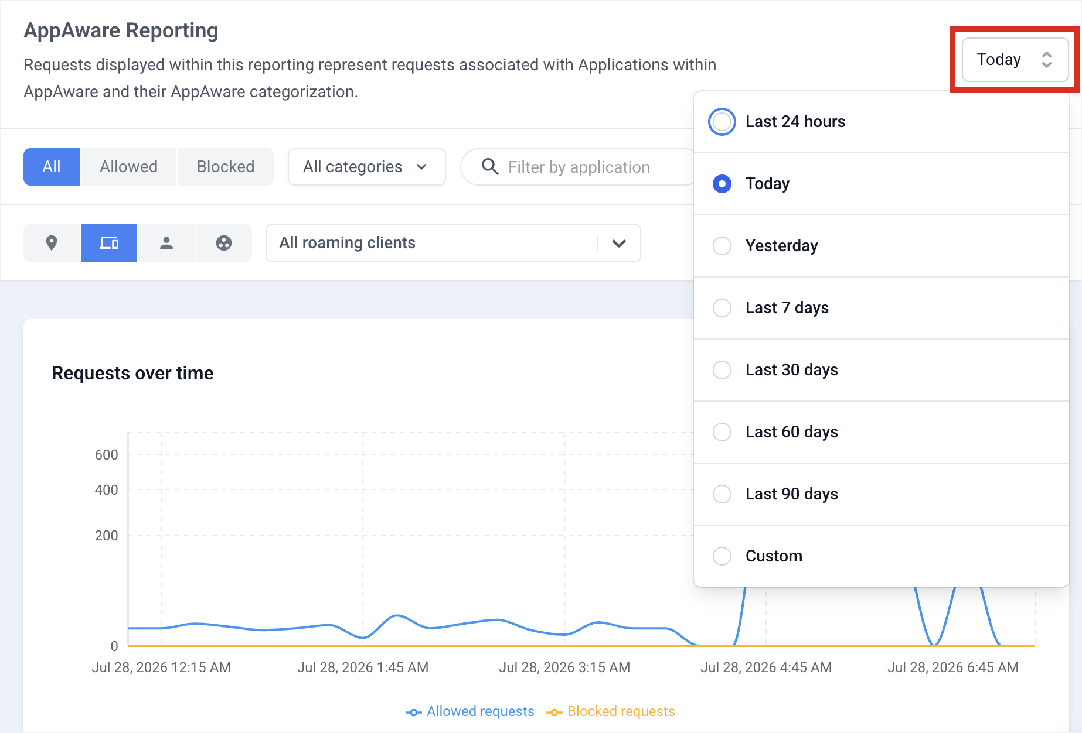Screen dimensions: 1082x733
Task: Choose the Last 90 days option
Action: [x=882, y=494]
